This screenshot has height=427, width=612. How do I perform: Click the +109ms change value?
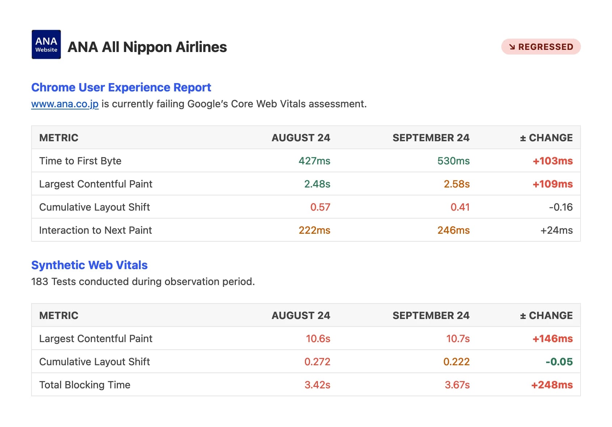(x=552, y=184)
